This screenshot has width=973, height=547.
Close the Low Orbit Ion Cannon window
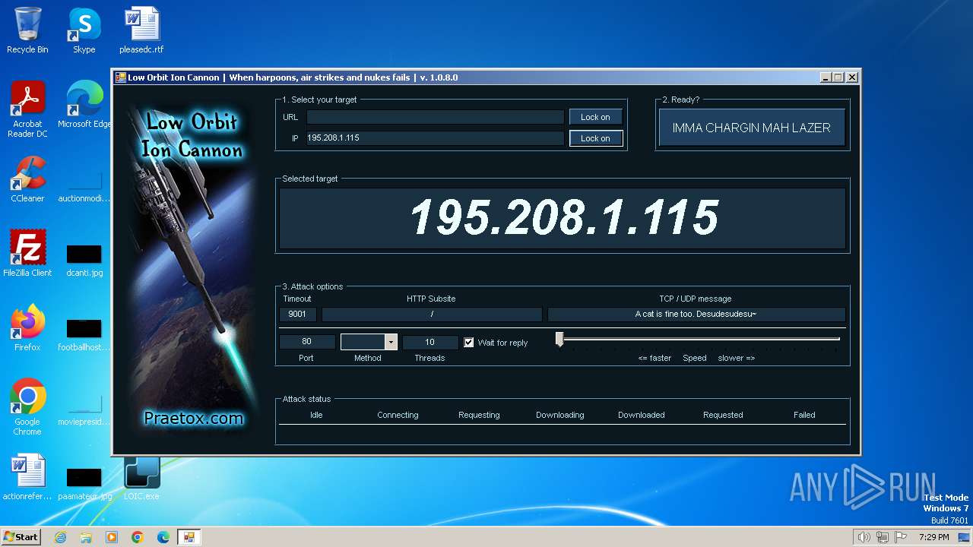[x=852, y=77]
